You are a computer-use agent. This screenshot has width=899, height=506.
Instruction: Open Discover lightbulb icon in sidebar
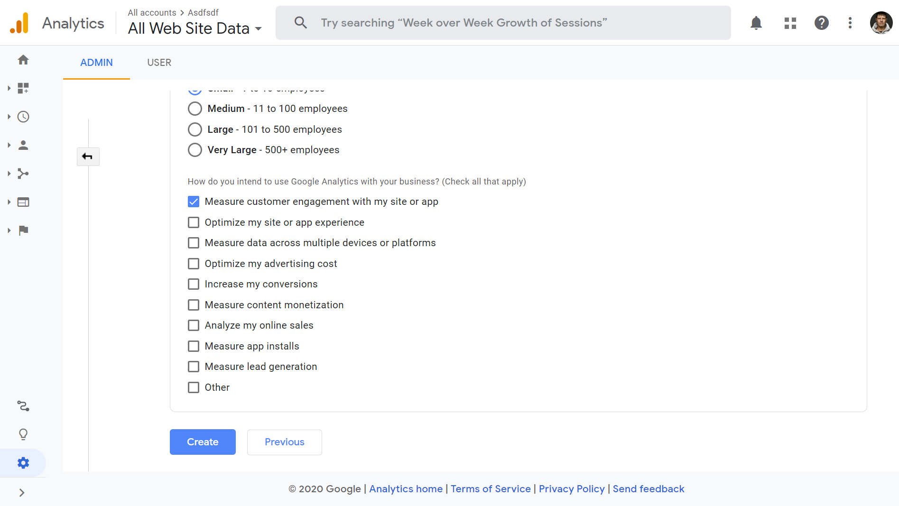pos(23,434)
